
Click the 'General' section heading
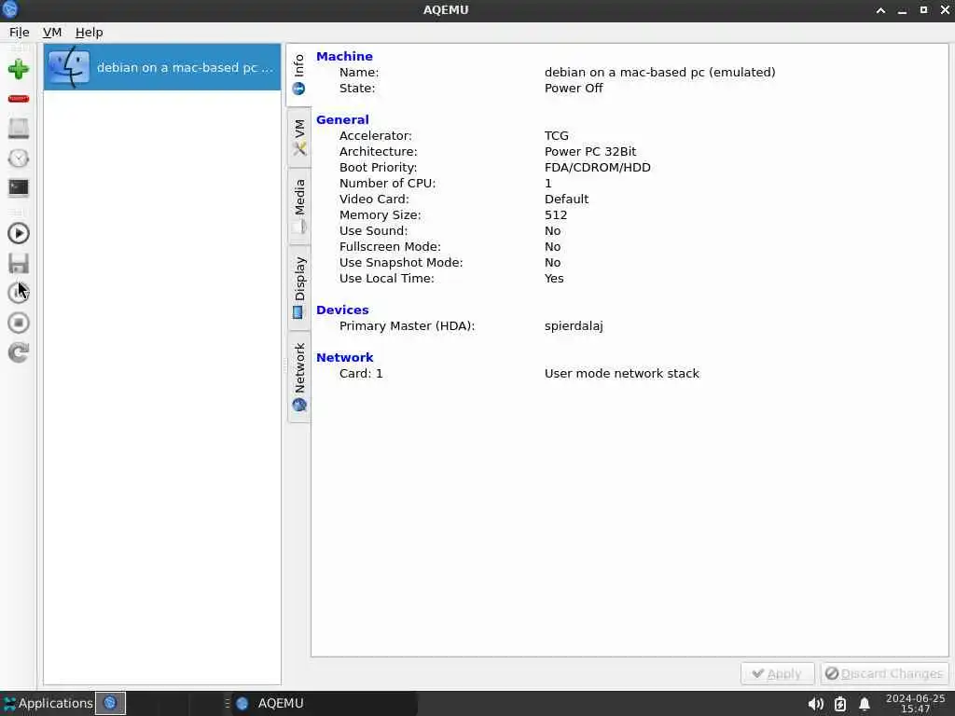click(342, 120)
